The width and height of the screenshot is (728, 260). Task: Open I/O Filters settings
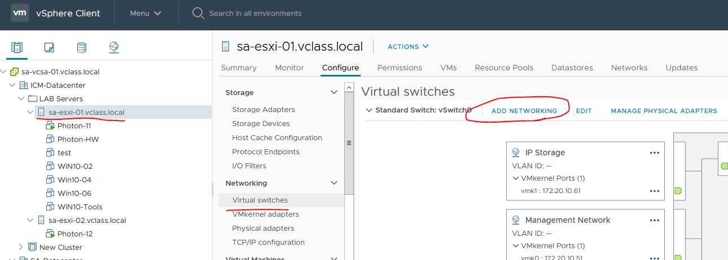coord(249,166)
